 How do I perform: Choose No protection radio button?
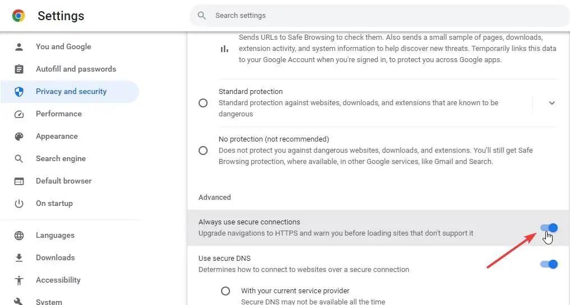pos(203,151)
